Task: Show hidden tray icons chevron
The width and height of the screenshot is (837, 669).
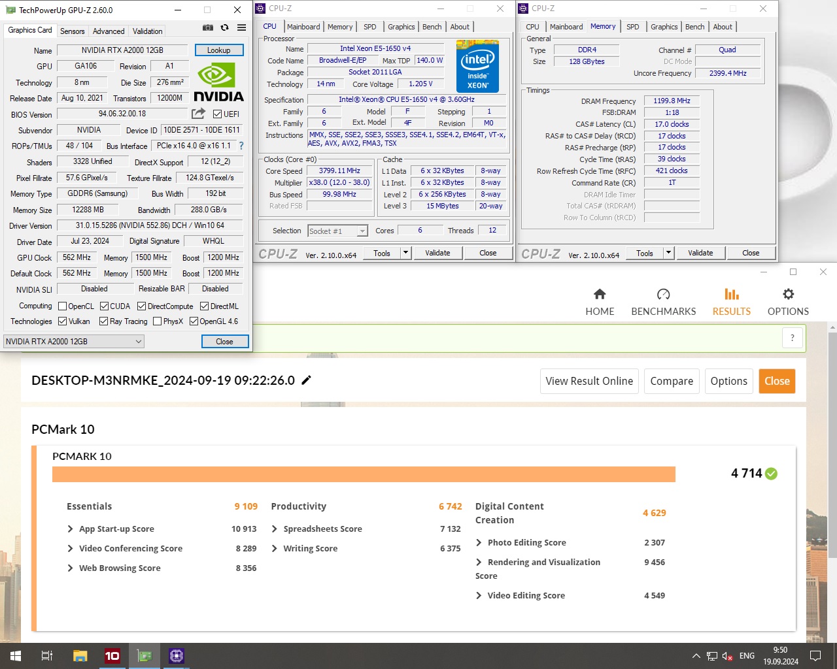Action: point(696,656)
